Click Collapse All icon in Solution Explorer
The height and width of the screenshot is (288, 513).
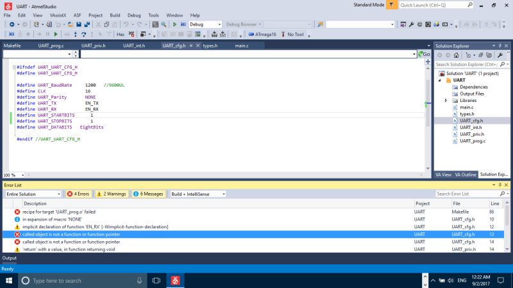(x=480, y=55)
